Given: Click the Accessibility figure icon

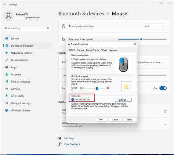Looking at the screenshot, I should [7, 96].
